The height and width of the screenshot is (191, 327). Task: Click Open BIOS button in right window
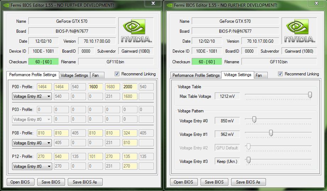coord(184,182)
